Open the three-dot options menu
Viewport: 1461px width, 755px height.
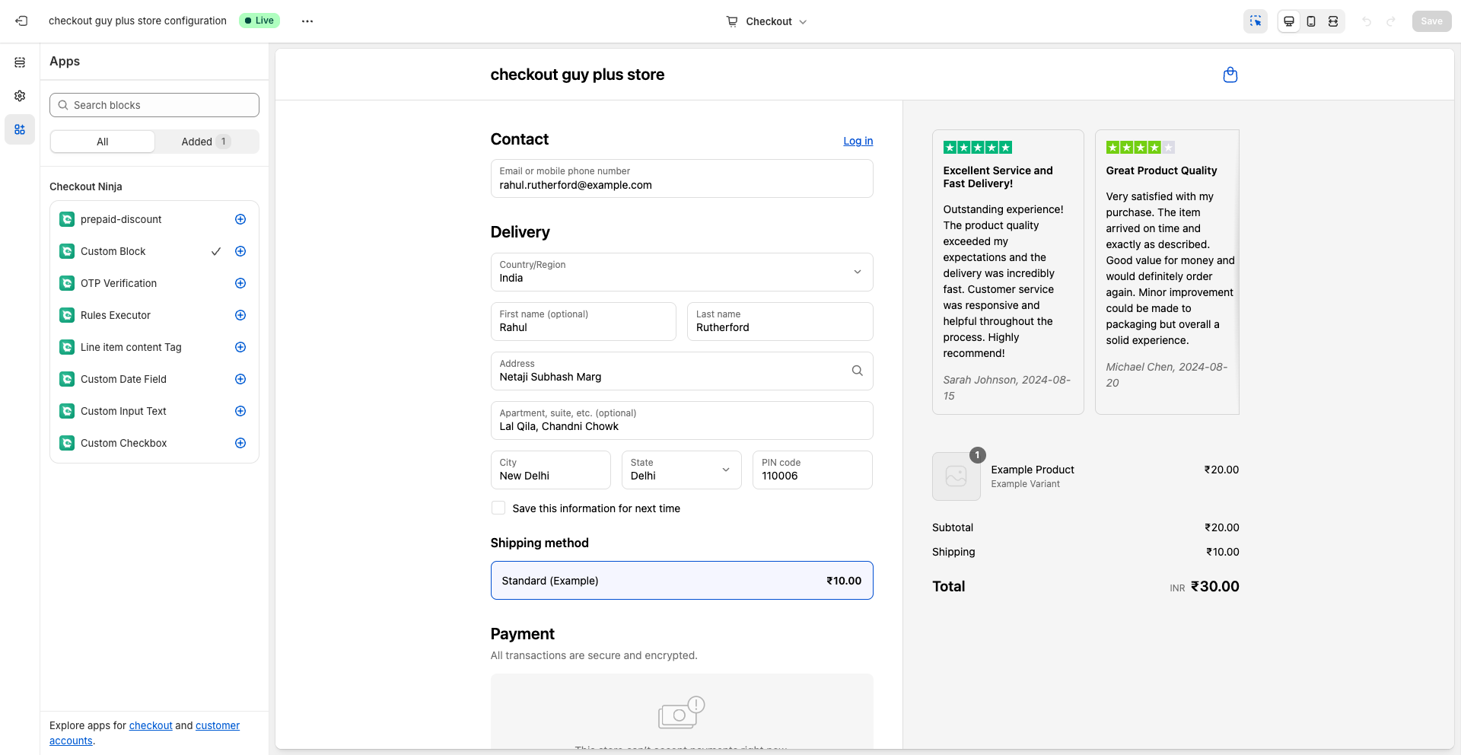(307, 21)
